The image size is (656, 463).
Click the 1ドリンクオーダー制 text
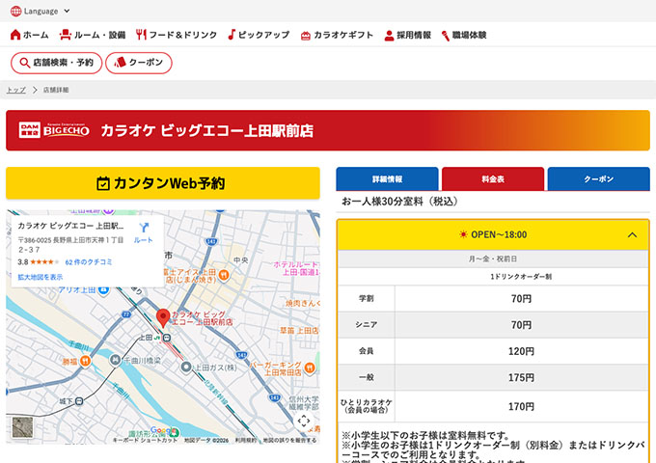point(521,277)
